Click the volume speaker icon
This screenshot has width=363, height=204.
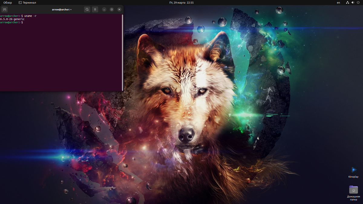(353, 2)
